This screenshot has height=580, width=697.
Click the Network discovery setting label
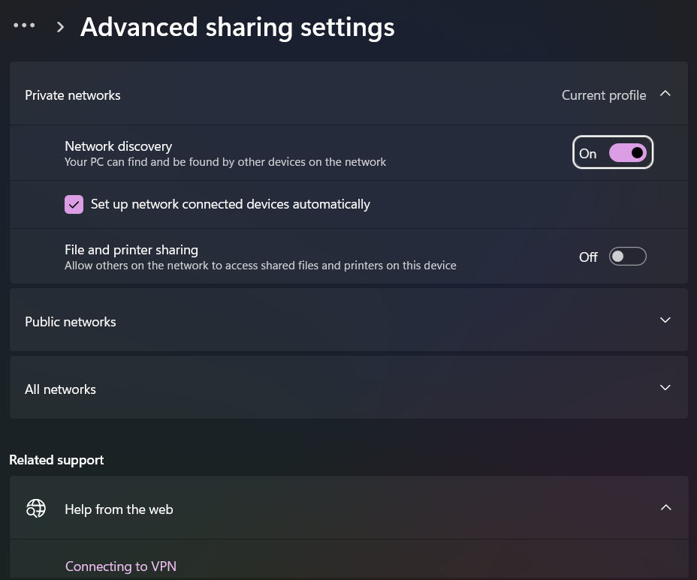click(x=119, y=146)
